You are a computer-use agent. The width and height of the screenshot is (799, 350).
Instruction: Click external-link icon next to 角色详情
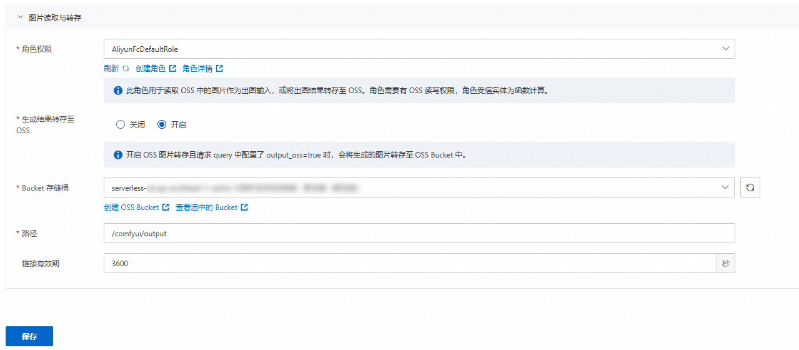click(219, 69)
